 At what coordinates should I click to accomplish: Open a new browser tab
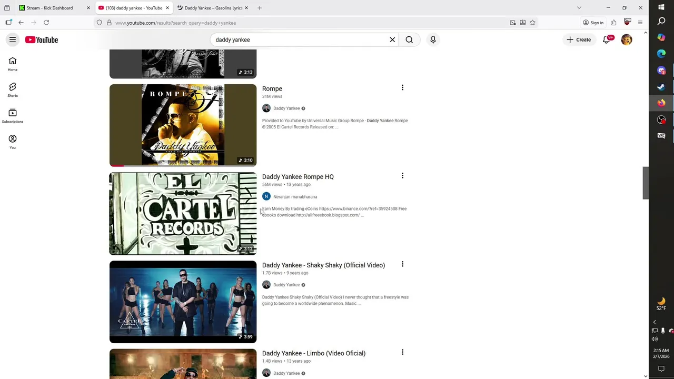point(260,8)
